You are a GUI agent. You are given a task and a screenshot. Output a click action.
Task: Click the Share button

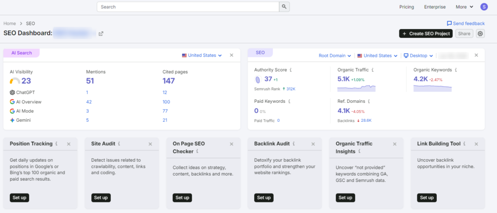(x=464, y=33)
